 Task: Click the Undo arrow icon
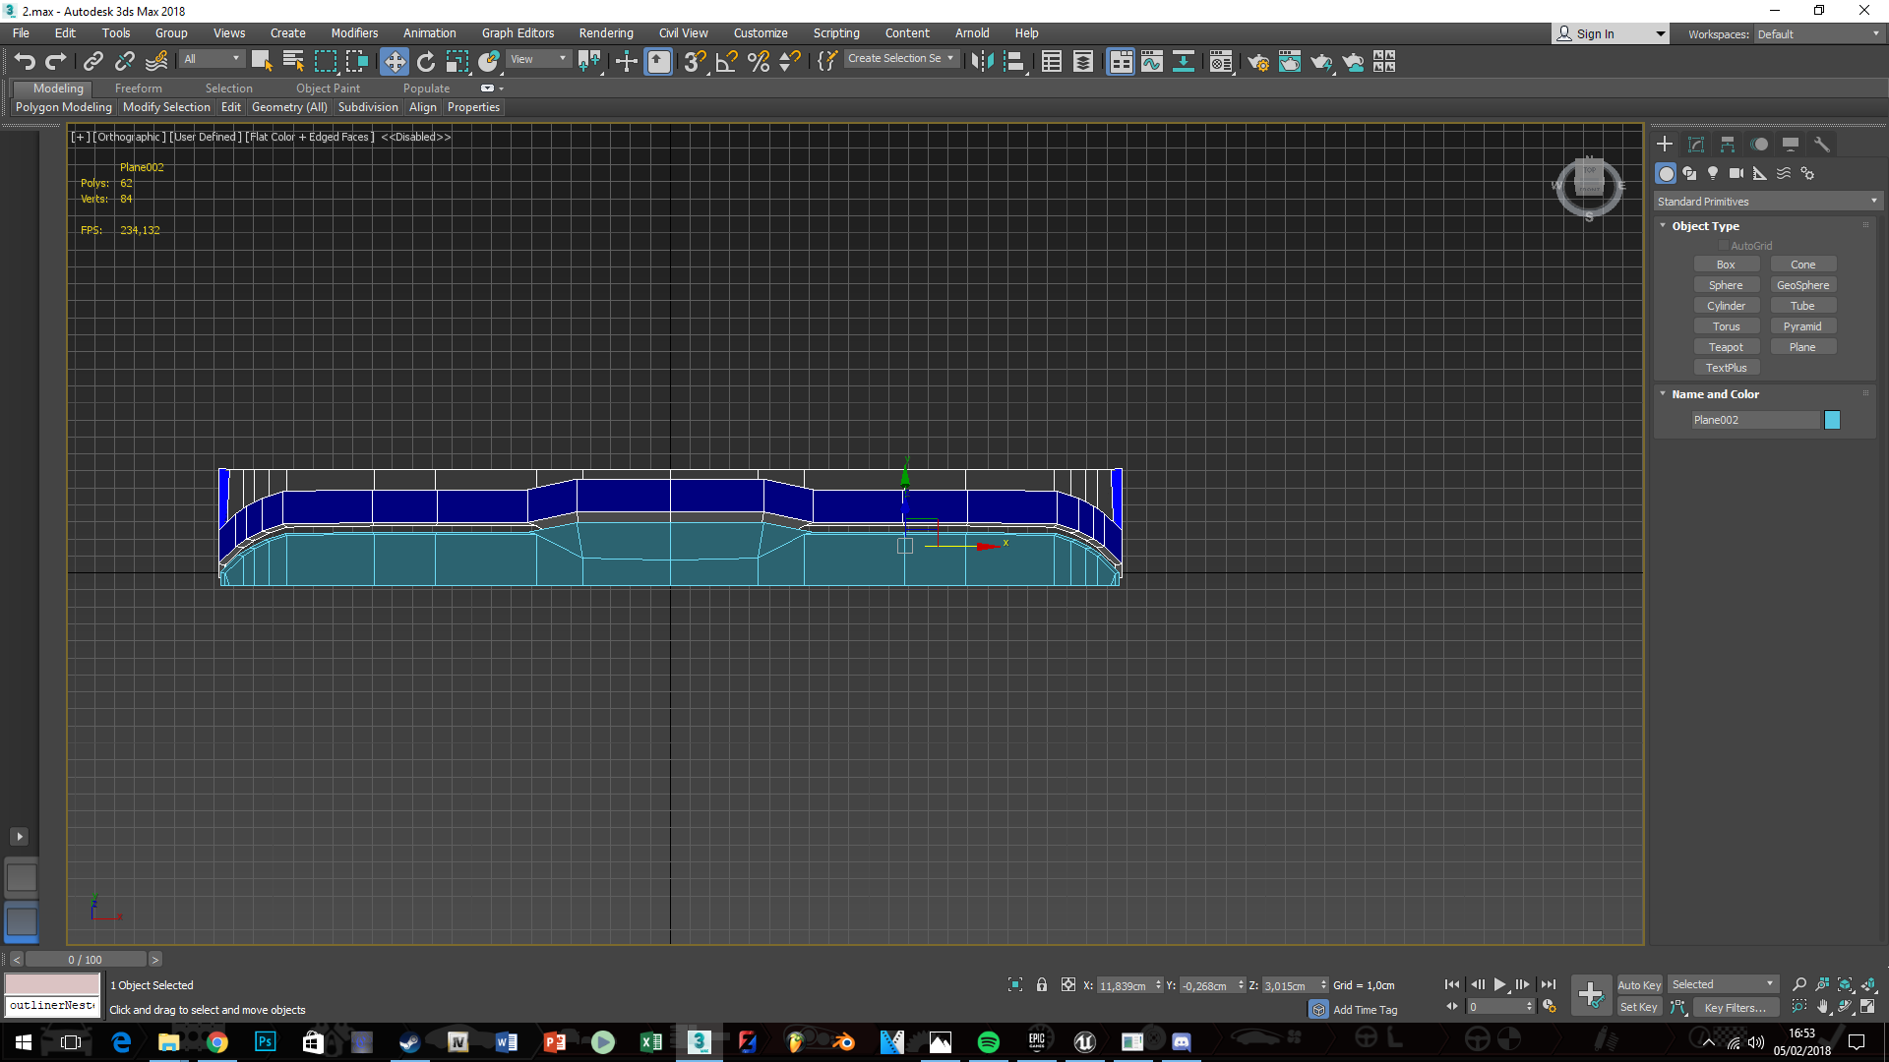tap(25, 62)
